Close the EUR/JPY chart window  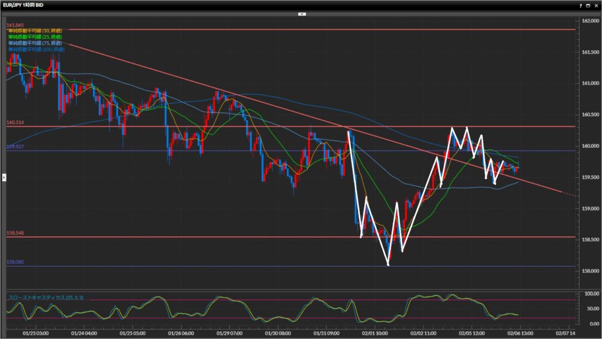pos(596,5)
